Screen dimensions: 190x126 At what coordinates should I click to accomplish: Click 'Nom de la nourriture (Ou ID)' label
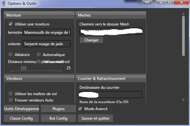(104, 102)
